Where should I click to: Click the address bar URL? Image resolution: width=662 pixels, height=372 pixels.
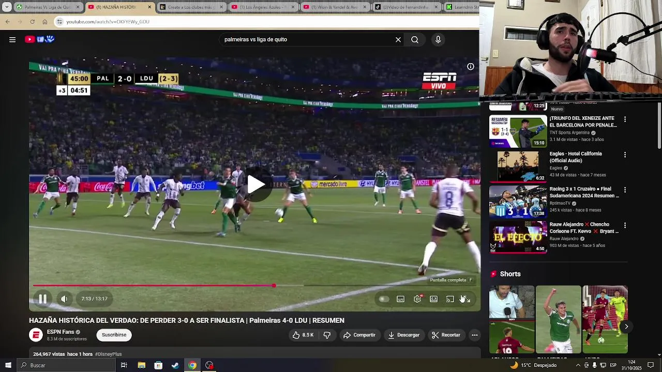click(108, 22)
